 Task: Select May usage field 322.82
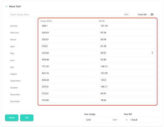pos(68,53)
